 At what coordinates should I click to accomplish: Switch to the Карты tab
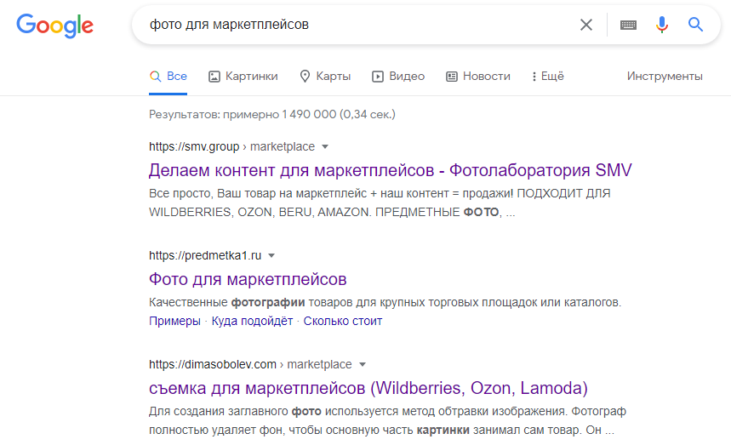tap(325, 77)
